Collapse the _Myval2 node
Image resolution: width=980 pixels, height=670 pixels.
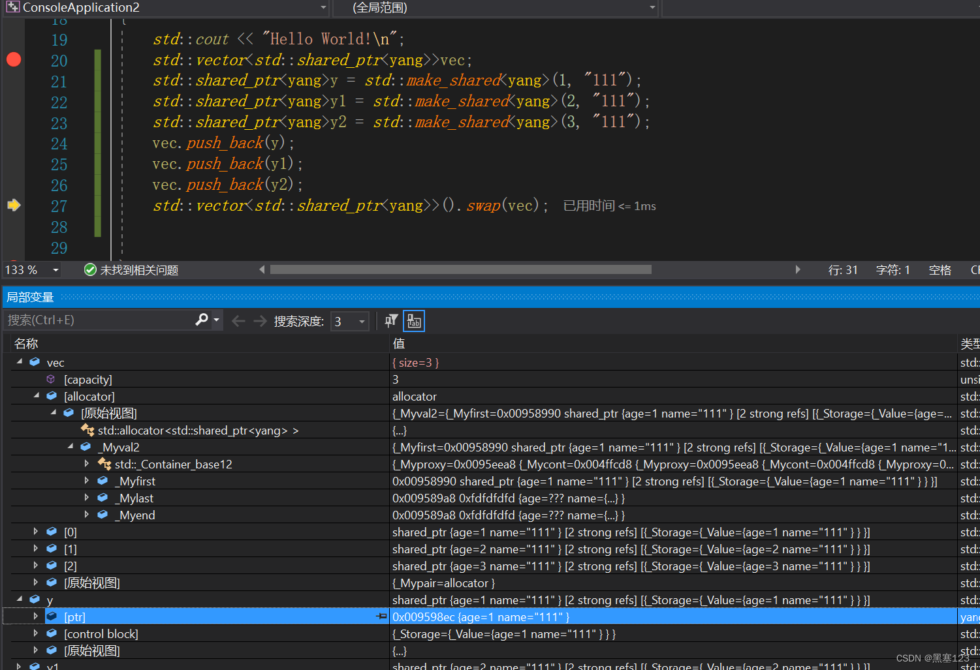pos(71,446)
